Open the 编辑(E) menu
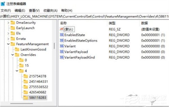Screen dimensions: 169x107 click(x=20, y=10)
